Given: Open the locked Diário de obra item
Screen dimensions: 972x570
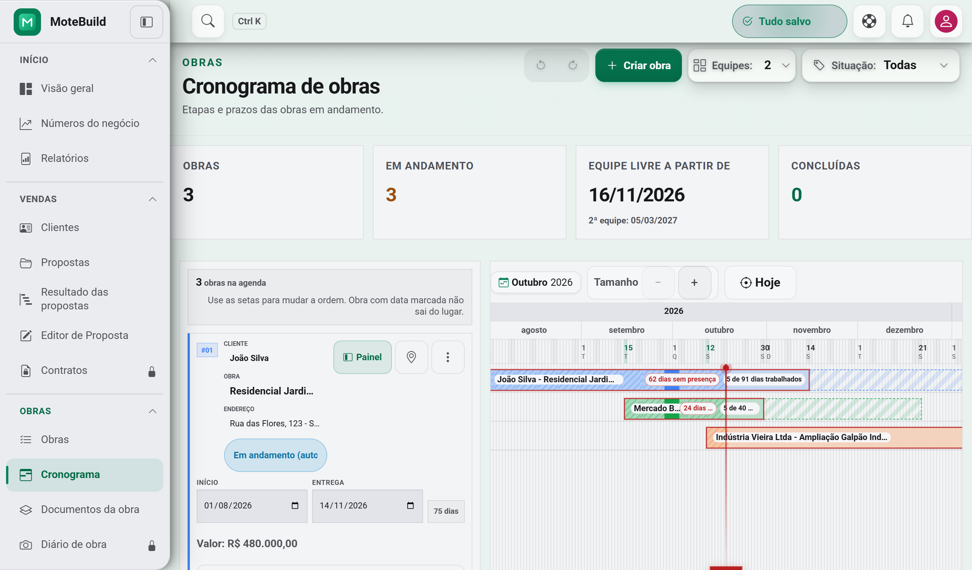Looking at the screenshot, I should [84, 545].
